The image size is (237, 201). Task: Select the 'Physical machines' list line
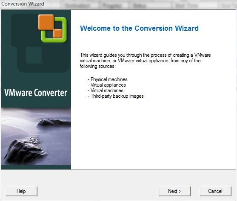pos(108,79)
